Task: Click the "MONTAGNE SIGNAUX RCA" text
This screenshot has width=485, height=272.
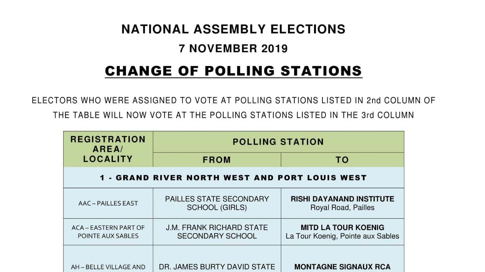Action: [342, 267]
